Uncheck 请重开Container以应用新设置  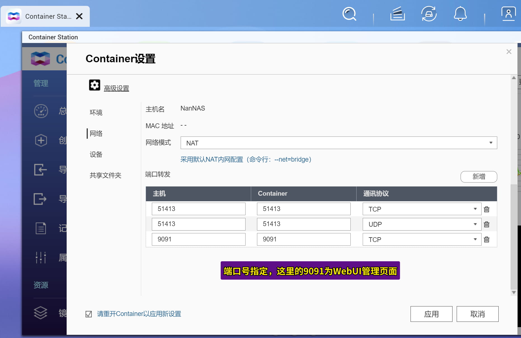[x=88, y=314]
